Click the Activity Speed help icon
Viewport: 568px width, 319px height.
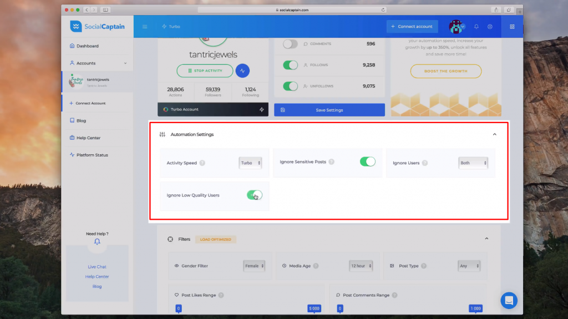coord(202,163)
